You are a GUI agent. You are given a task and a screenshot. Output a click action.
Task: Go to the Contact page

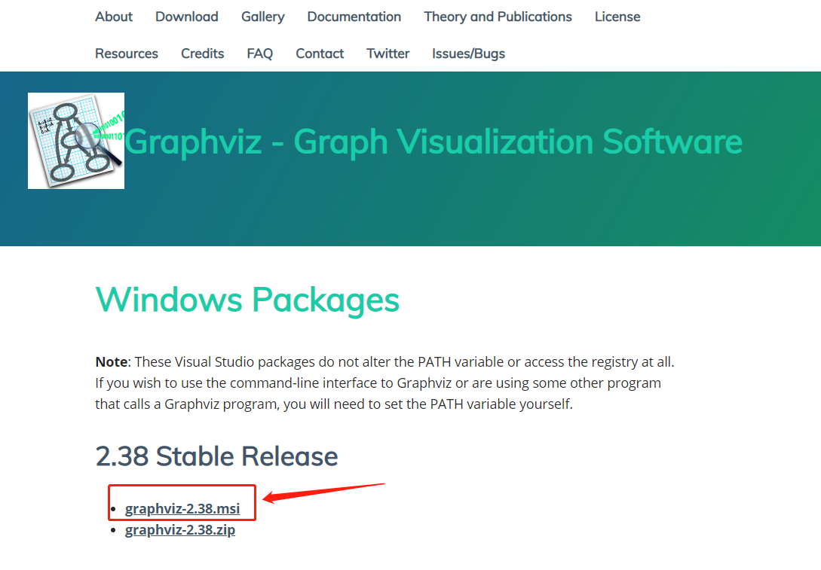click(x=320, y=53)
